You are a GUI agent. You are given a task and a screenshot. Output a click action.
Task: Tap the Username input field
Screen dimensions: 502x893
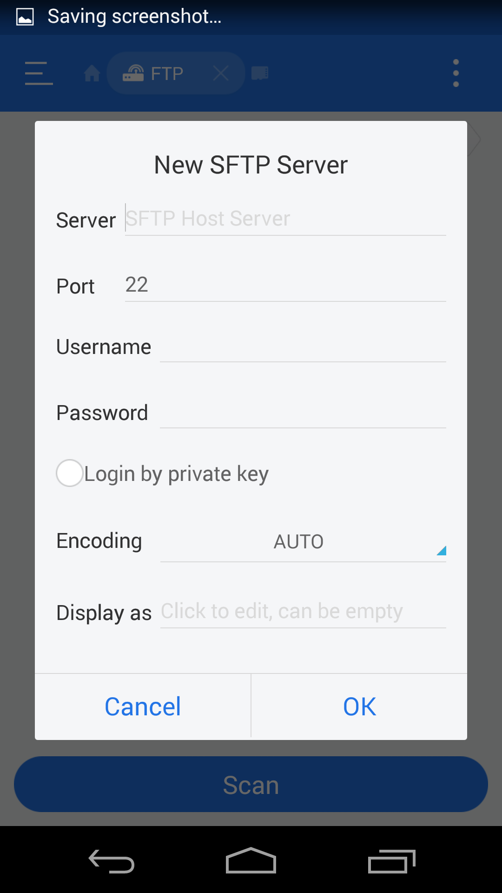coord(302,347)
